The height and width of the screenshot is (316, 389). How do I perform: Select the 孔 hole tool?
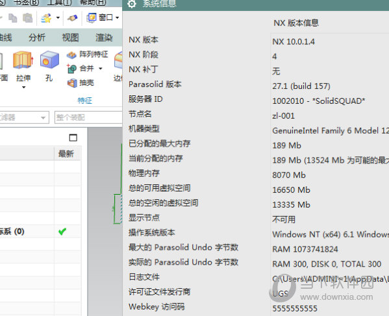click(49, 66)
